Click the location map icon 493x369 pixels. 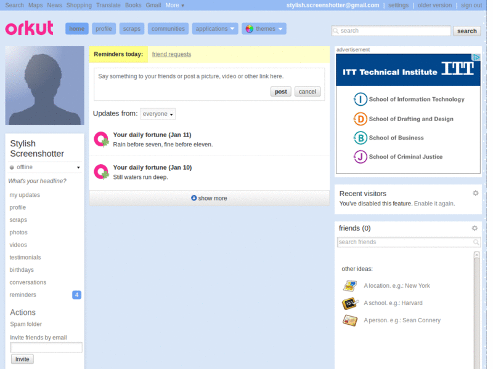pos(350,286)
